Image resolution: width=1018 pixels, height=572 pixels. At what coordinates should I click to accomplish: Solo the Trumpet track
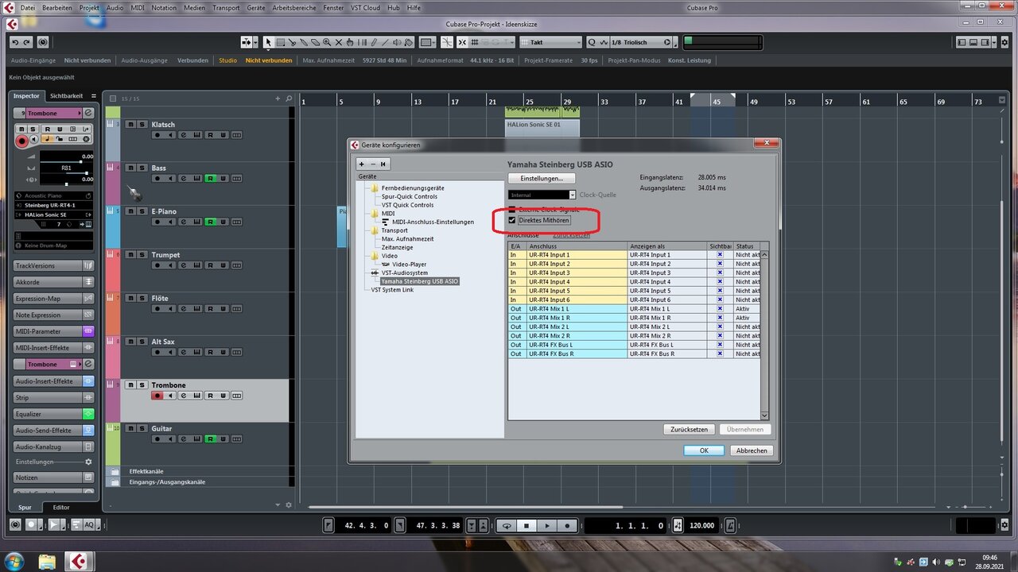(141, 255)
